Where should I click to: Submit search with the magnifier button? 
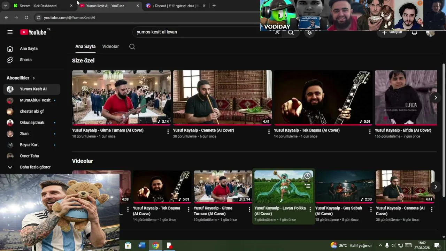click(x=291, y=32)
